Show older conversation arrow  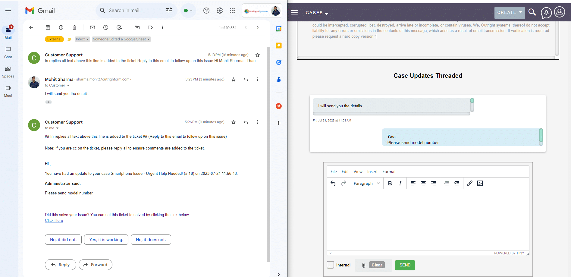tap(258, 27)
